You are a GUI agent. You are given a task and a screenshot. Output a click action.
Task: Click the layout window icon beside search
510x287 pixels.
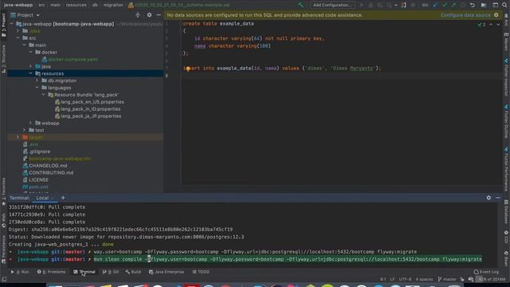[495, 6]
